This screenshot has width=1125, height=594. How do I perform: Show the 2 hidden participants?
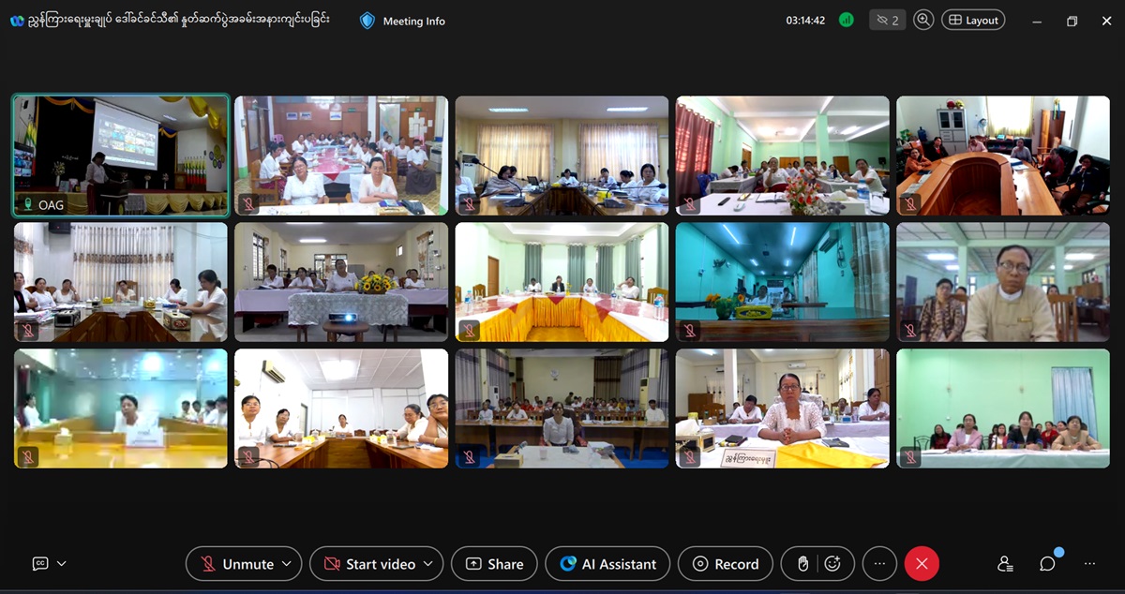[887, 20]
